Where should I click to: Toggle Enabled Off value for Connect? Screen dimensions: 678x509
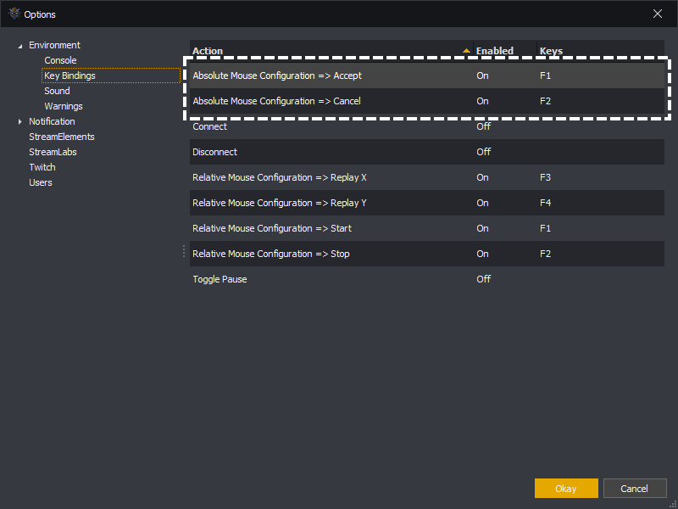click(483, 126)
